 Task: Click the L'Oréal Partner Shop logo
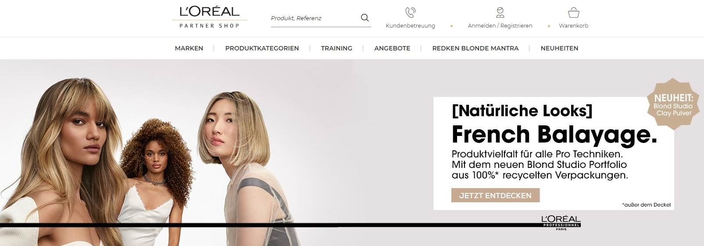[x=210, y=18]
